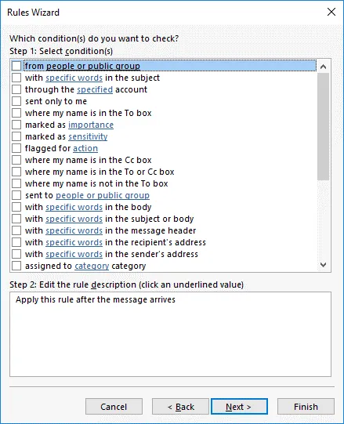Finish the rule creation
Screen dimensions: 344x424
click(x=306, y=407)
